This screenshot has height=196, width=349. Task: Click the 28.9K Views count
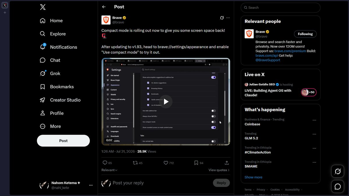coord(147,151)
